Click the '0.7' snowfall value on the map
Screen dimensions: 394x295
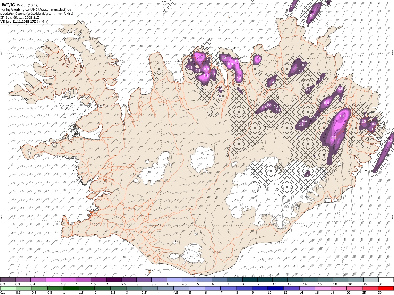point(239,70)
